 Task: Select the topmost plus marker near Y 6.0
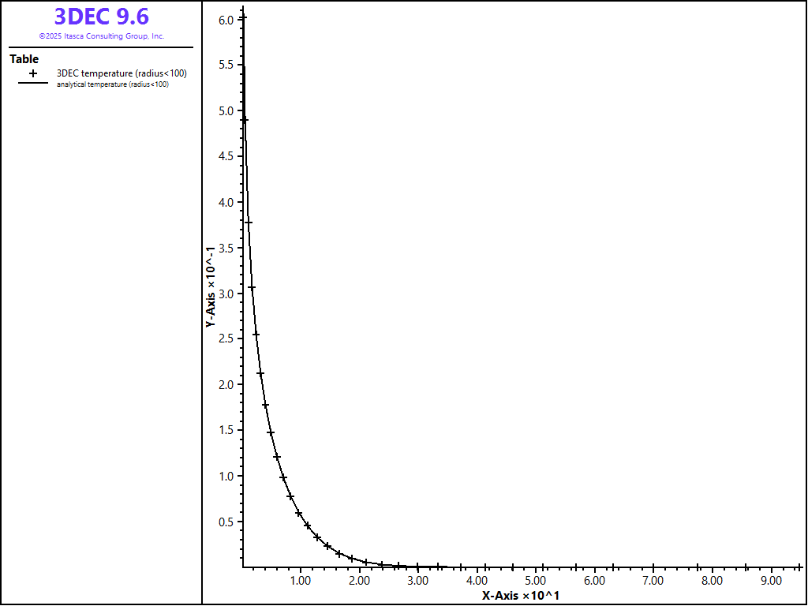click(243, 17)
